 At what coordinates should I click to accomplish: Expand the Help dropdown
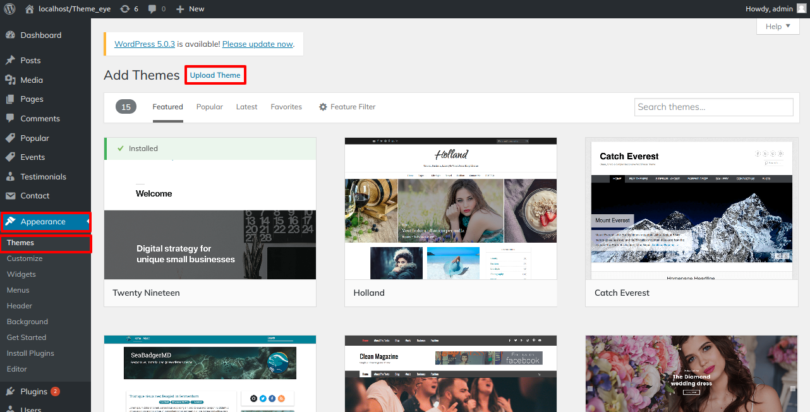point(778,27)
